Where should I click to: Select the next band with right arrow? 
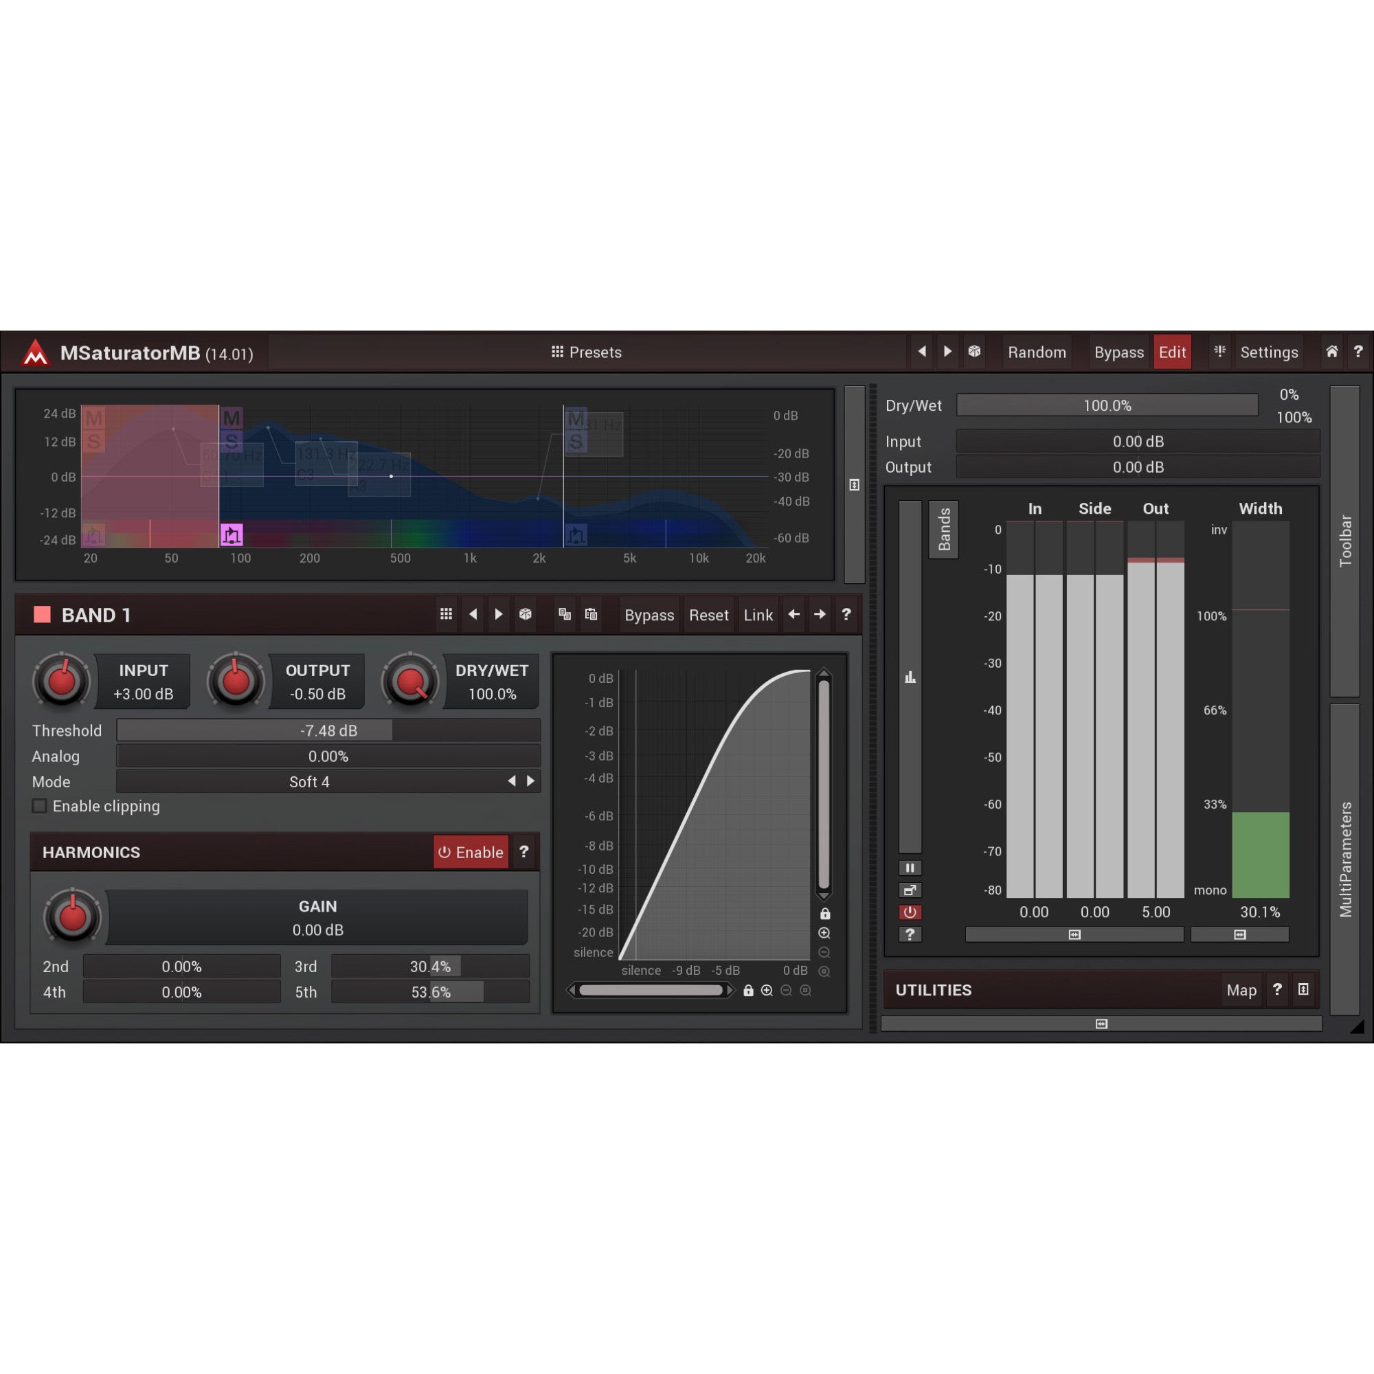(x=820, y=614)
